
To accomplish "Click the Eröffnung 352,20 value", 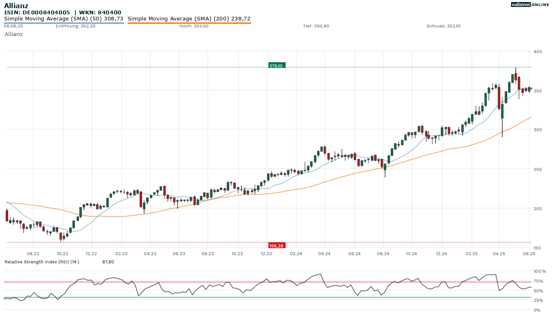I will pos(75,26).
